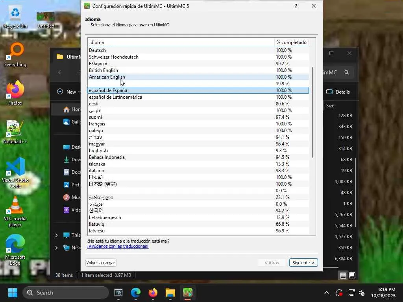Switch to File Explorer in the taskbar
Image resolution: width=403 pixels, height=302 pixels.
[x=170, y=293]
